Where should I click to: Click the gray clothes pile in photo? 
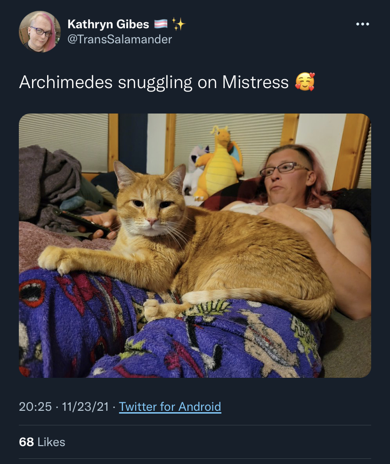[50, 183]
